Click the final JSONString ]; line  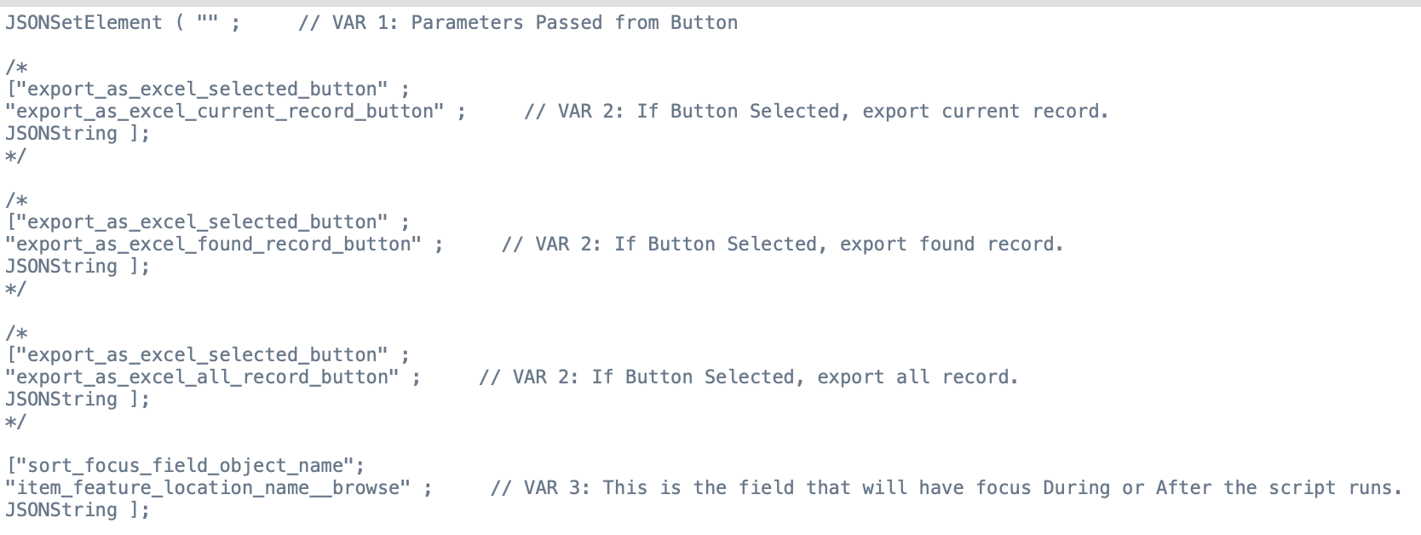78,510
